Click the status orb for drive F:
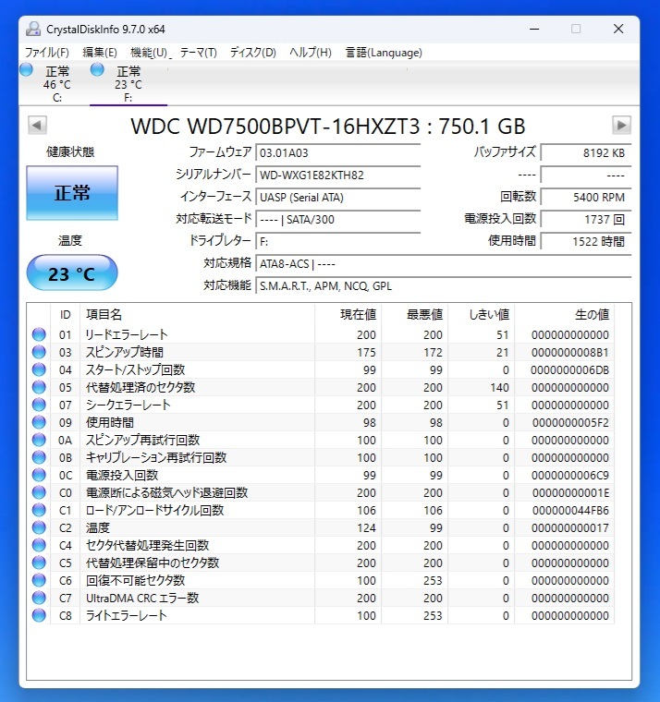 click(x=97, y=69)
